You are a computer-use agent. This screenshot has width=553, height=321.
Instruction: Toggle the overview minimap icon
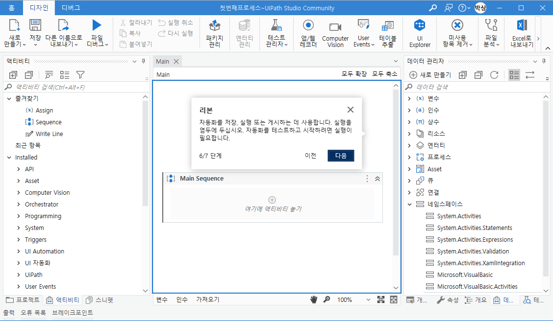point(394,299)
